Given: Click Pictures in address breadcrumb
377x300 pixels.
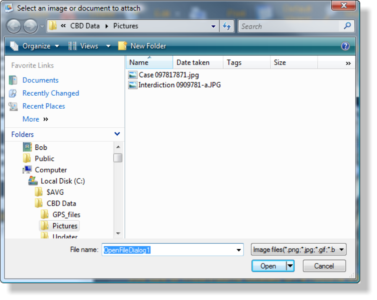Looking at the screenshot, I should pos(125,26).
